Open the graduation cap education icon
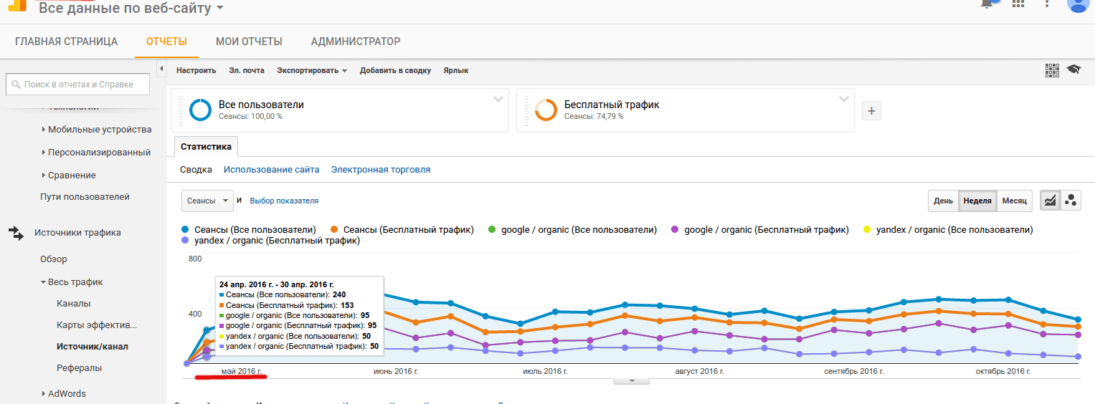The image size is (1095, 404). coord(1073,69)
